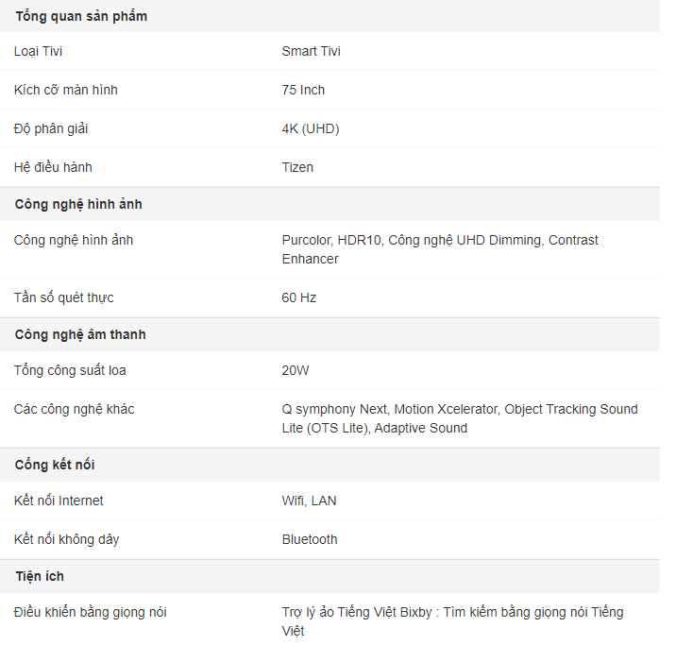The height and width of the screenshot is (645, 676).
Task: Click the Điều khiển bằng giọng nói label
Action: click(90, 612)
